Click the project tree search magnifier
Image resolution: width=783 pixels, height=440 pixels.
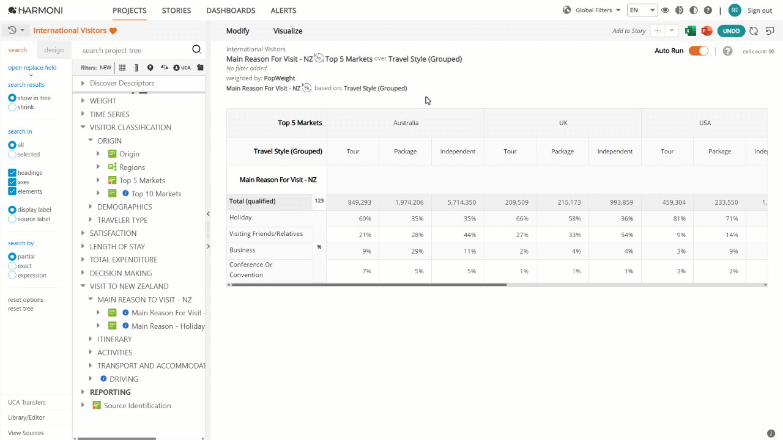tap(196, 50)
